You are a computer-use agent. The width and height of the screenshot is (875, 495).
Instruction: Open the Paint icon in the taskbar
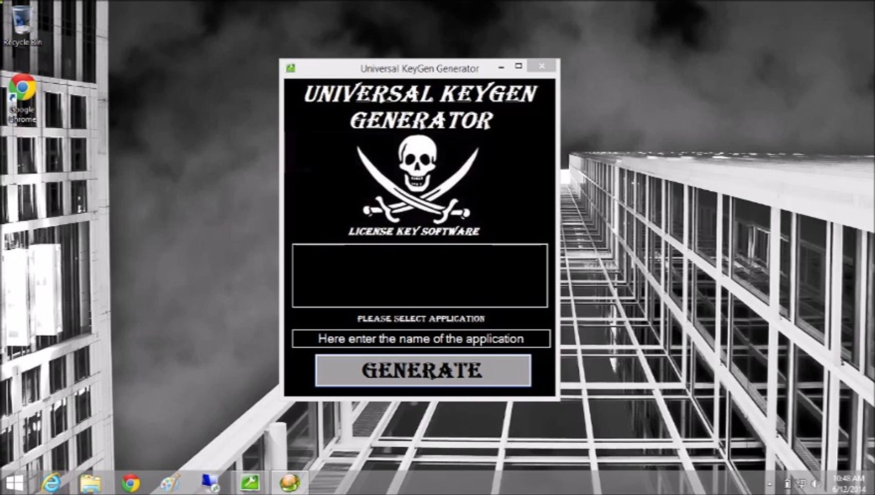pyautogui.click(x=170, y=483)
